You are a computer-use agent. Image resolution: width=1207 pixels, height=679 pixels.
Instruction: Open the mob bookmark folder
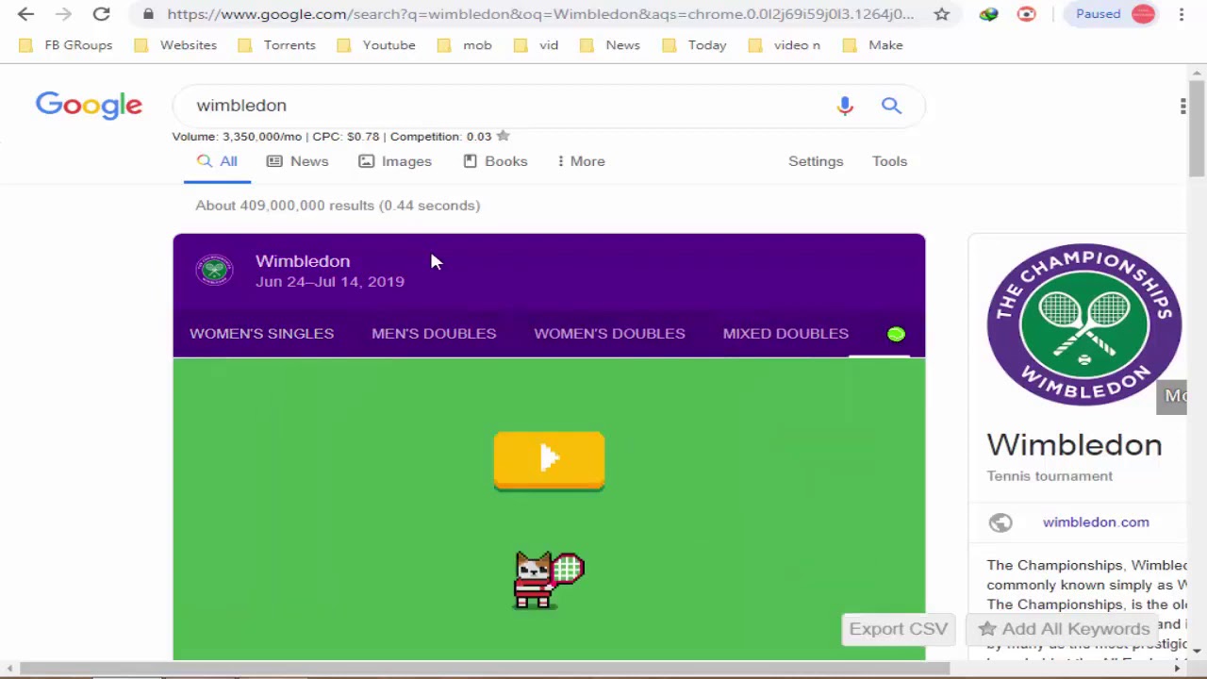(x=465, y=45)
